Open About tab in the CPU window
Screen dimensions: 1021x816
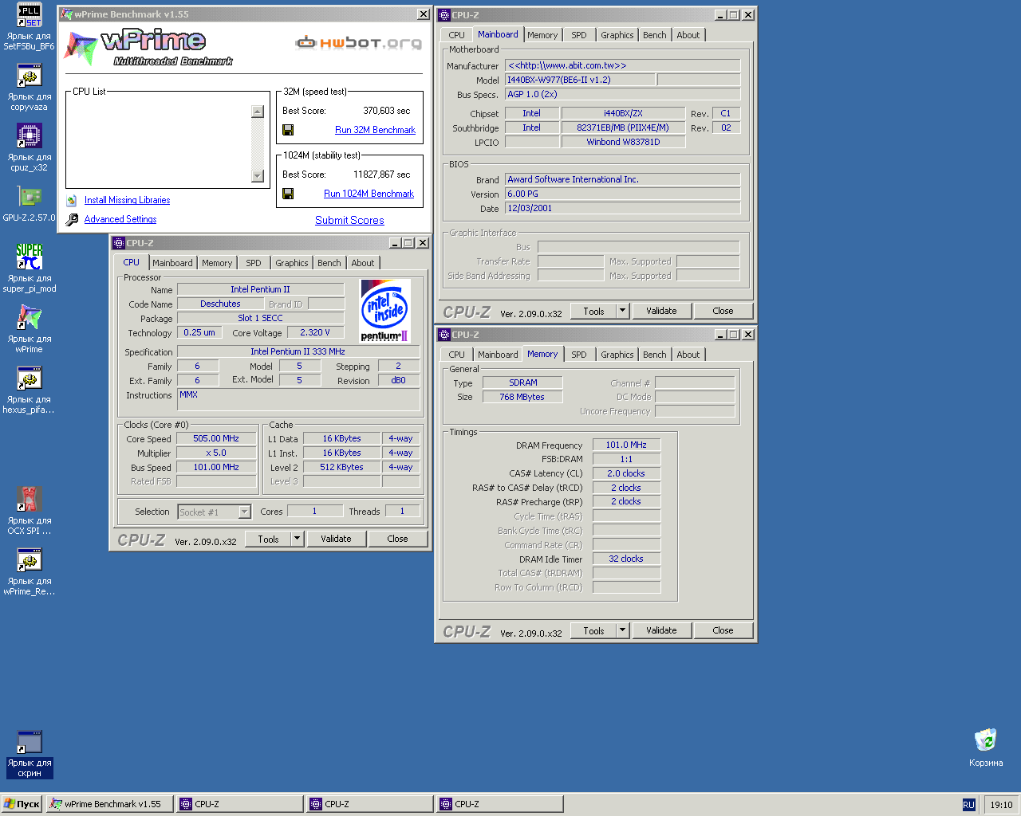tap(363, 263)
